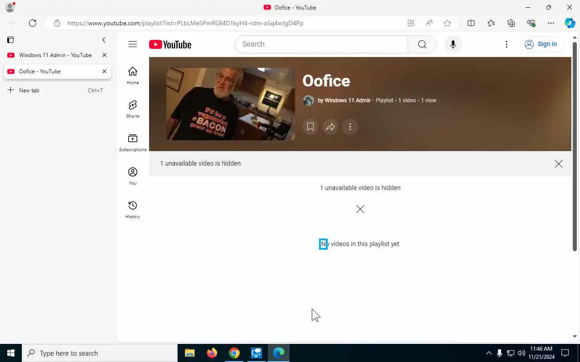Open Collections panel

coord(511,23)
